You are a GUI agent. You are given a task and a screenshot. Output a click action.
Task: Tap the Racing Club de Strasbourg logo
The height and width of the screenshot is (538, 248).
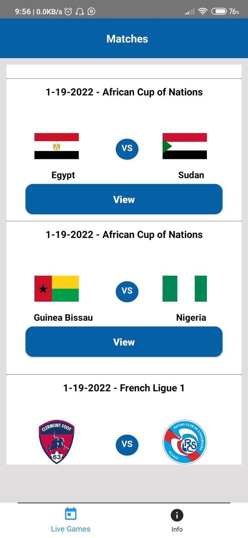[x=185, y=442]
